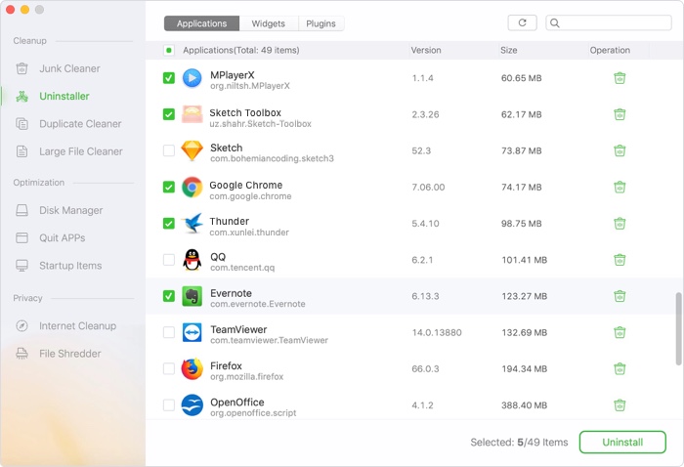This screenshot has height=467, width=684.
Task: Click the Evernote elephant app icon
Action: click(192, 296)
